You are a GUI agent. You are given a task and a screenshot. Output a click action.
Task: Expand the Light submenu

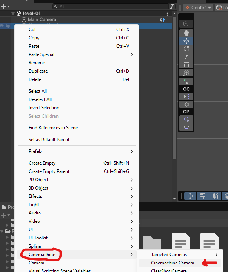coord(77,205)
